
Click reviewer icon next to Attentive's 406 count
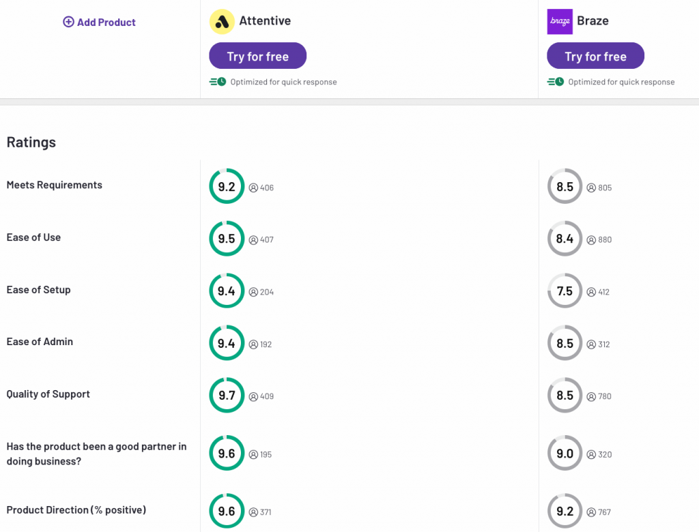click(x=253, y=188)
